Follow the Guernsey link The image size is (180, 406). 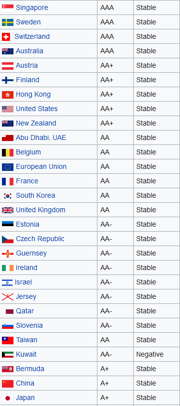tap(31, 253)
